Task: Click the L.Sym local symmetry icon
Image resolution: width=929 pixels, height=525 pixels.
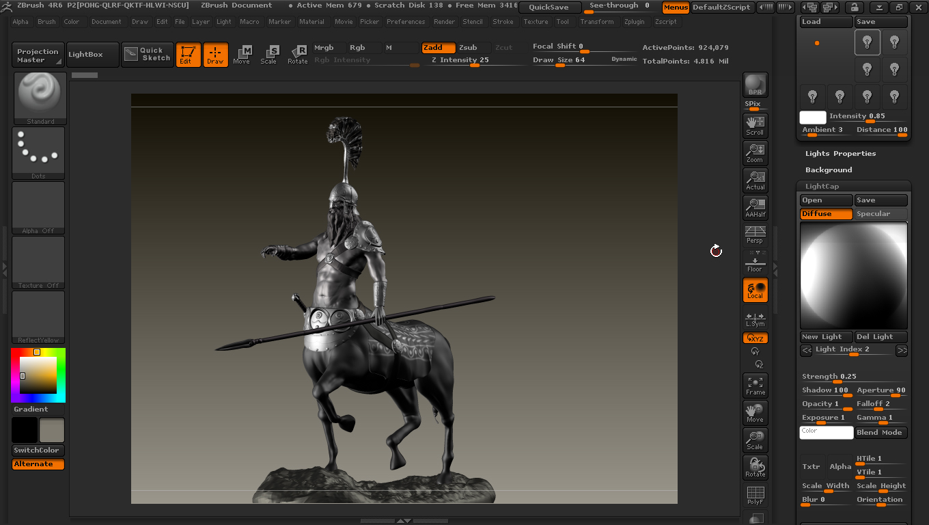Action: (755, 318)
